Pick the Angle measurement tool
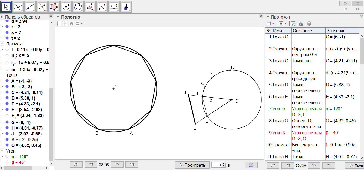The width and height of the screenshot is (364, 170). (90, 7)
